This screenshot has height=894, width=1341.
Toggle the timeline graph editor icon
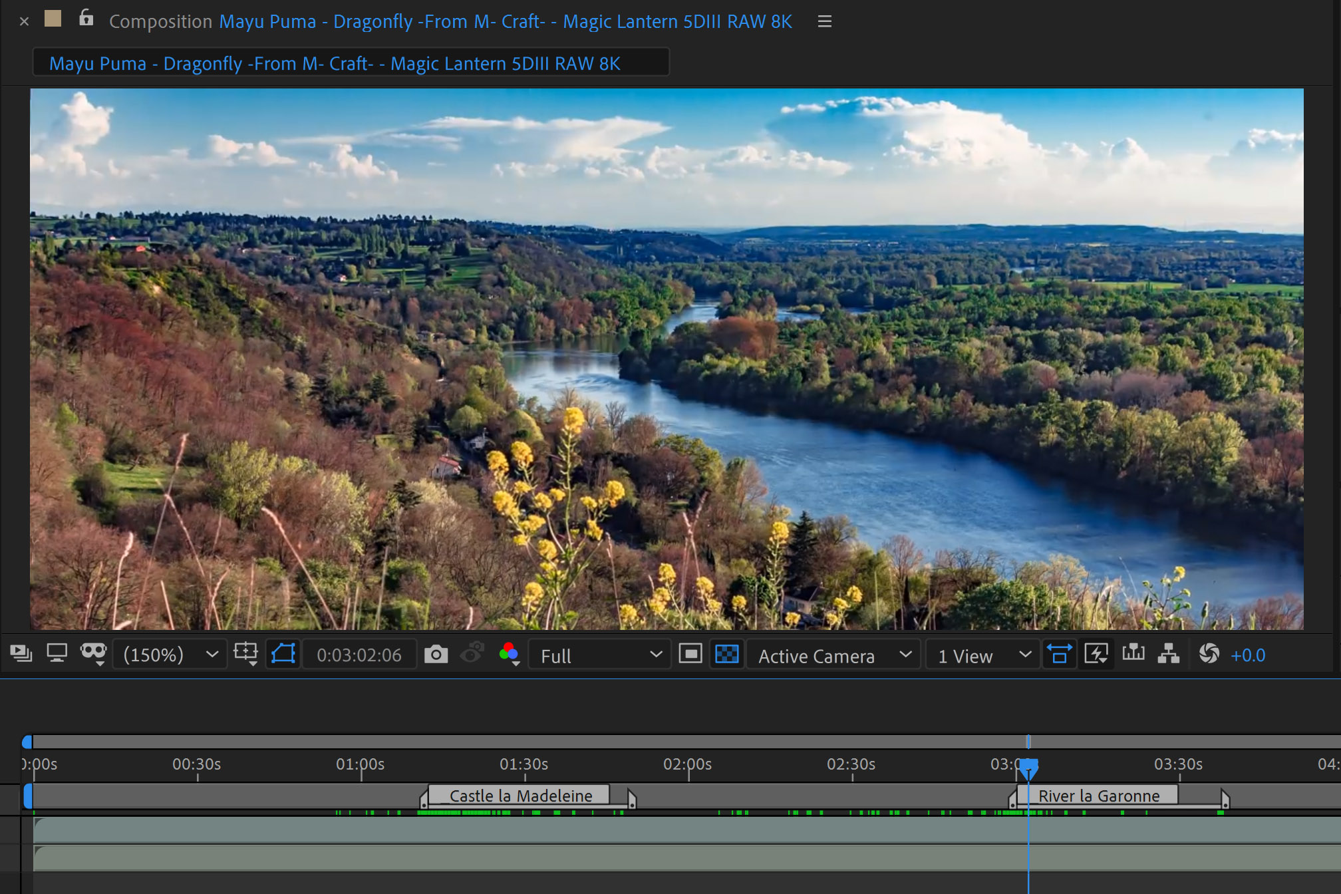click(1136, 655)
